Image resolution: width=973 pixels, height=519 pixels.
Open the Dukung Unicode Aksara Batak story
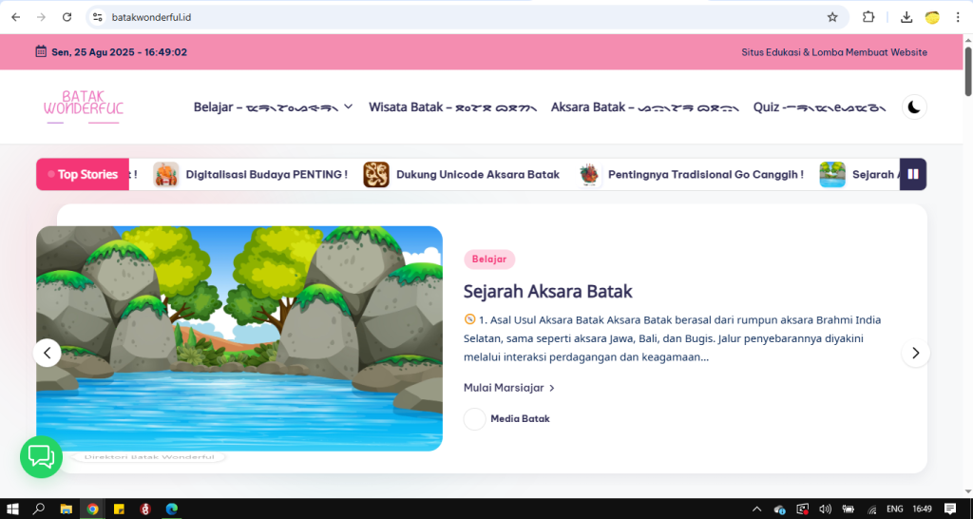click(x=477, y=175)
